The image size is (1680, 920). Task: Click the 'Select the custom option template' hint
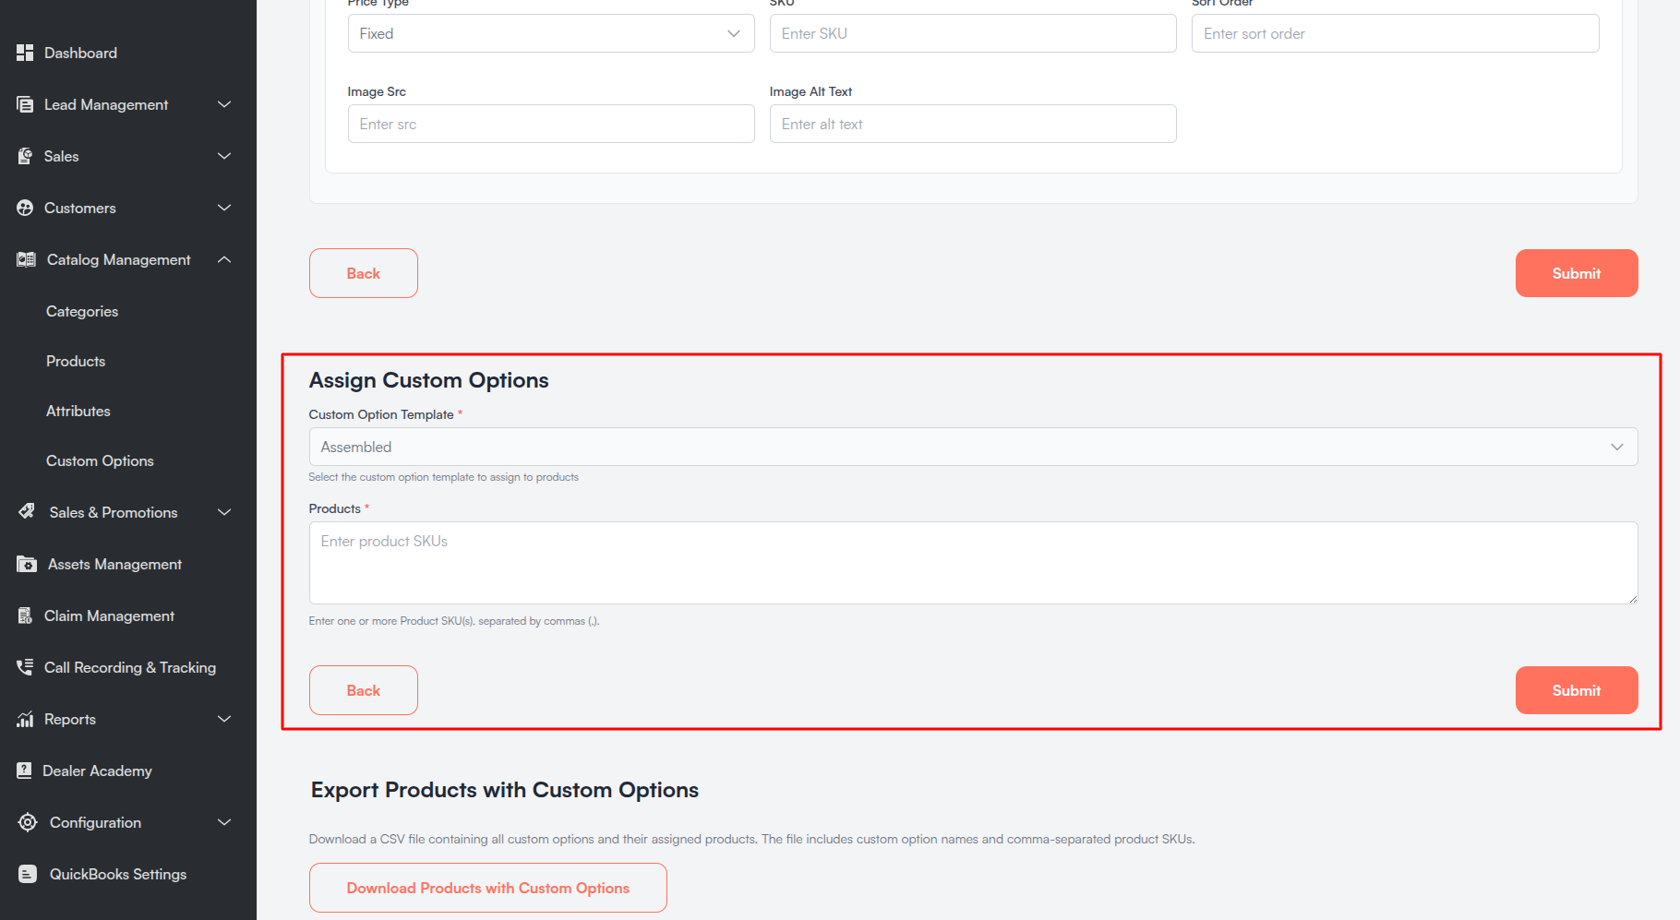tap(444, 477)
